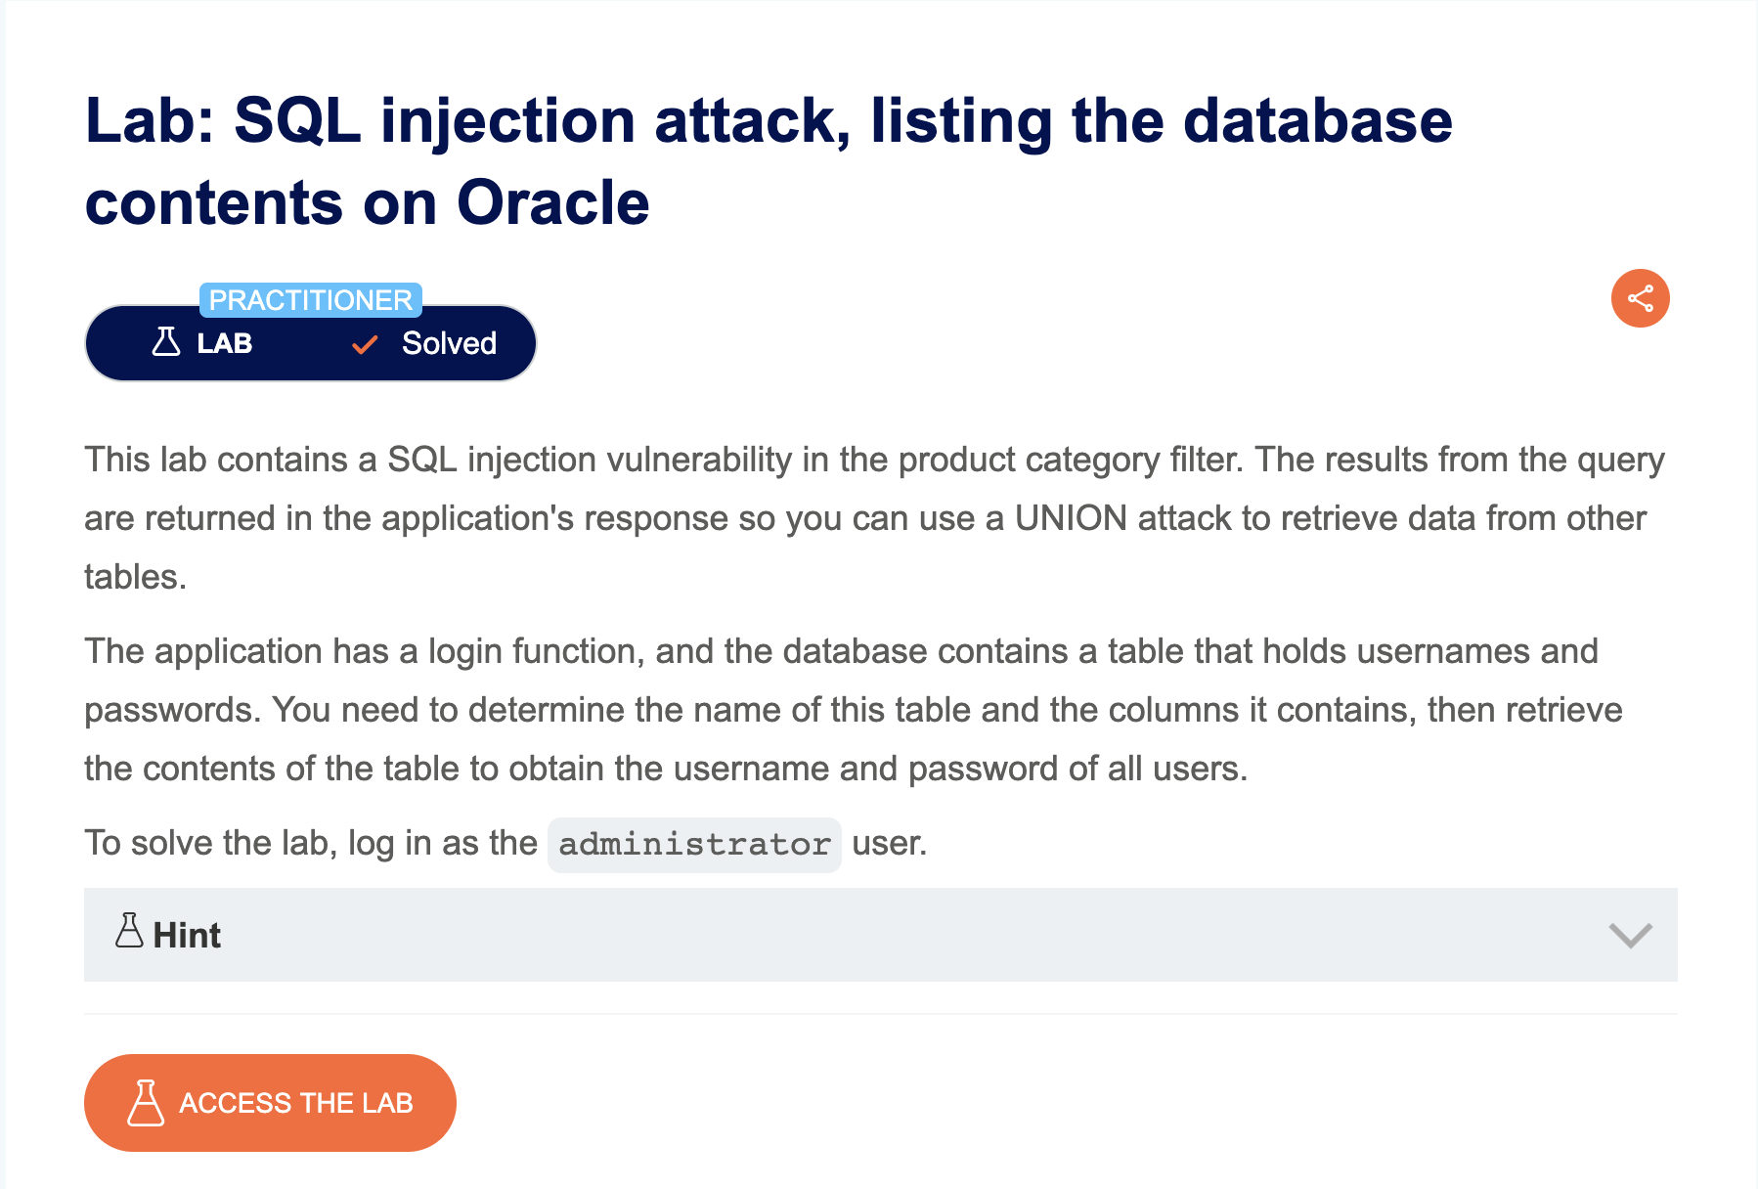Expand the Hint section using the chevron
This screenshot has height=1189, width=1758.
pyautogui.click(x=1630, y=936)
